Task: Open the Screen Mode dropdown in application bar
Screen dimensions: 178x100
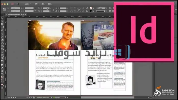Action: coord(43,4)
